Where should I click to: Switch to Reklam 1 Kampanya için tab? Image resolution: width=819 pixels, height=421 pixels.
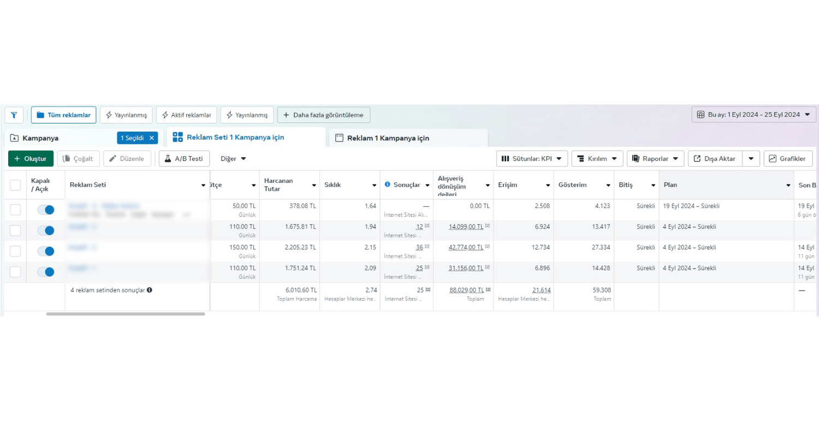[388, 138]
